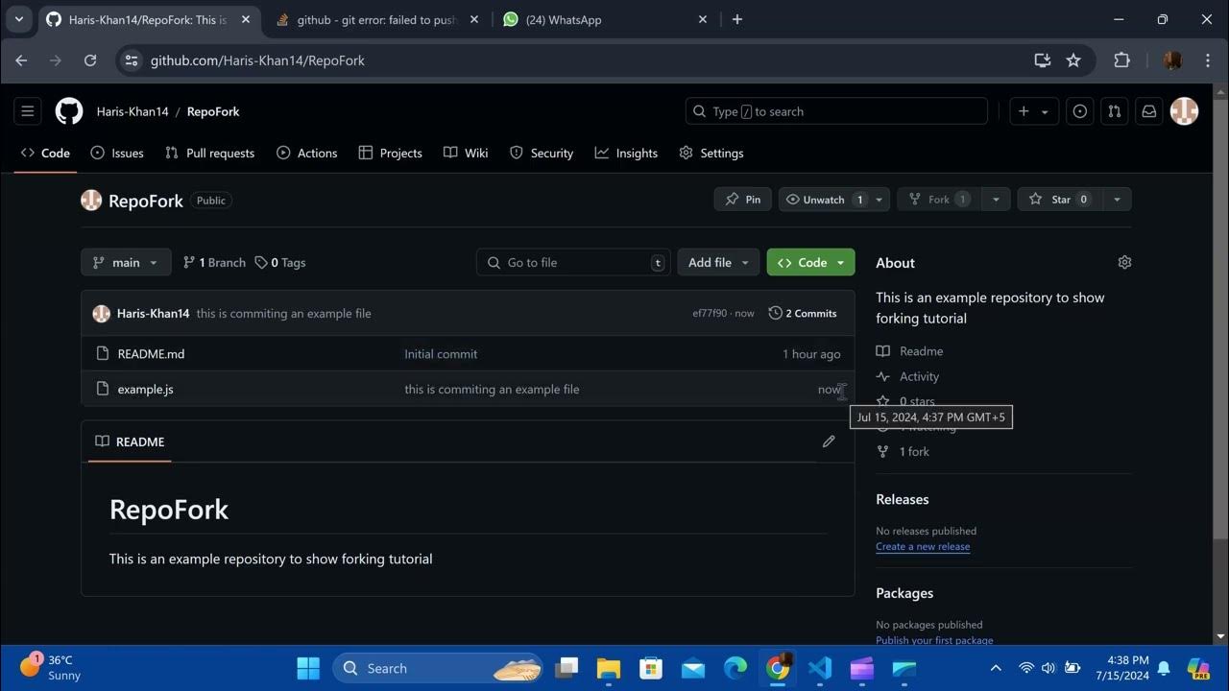Bookmark this page with star icon
Viewport: 1229px width, 691px height.
(x=1073, y=60)
